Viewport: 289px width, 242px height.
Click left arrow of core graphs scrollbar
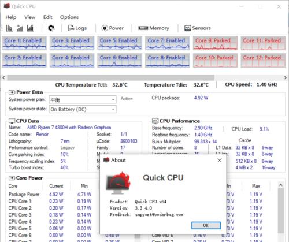(x=3, y=77)
